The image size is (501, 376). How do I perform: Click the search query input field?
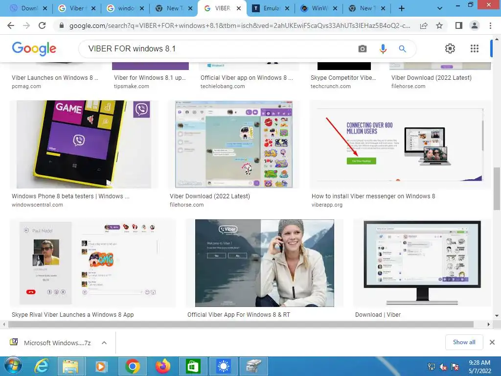tap(217, 48)
